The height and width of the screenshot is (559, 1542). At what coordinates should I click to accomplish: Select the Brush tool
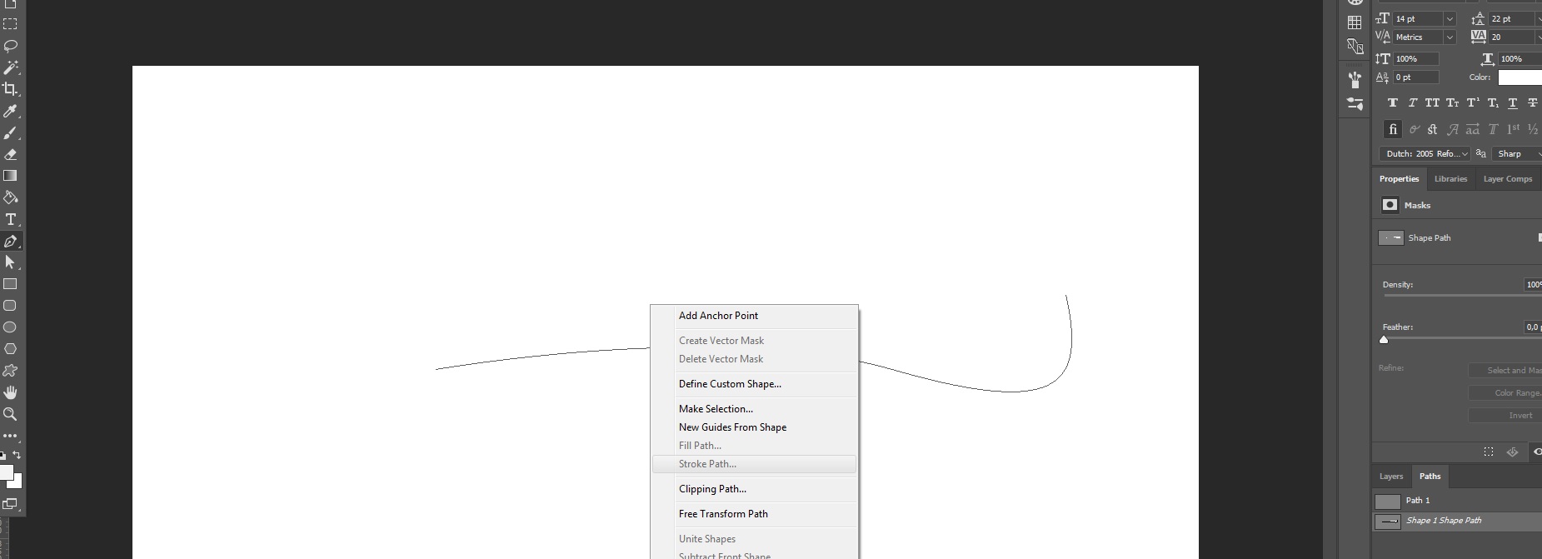point(10,132)
